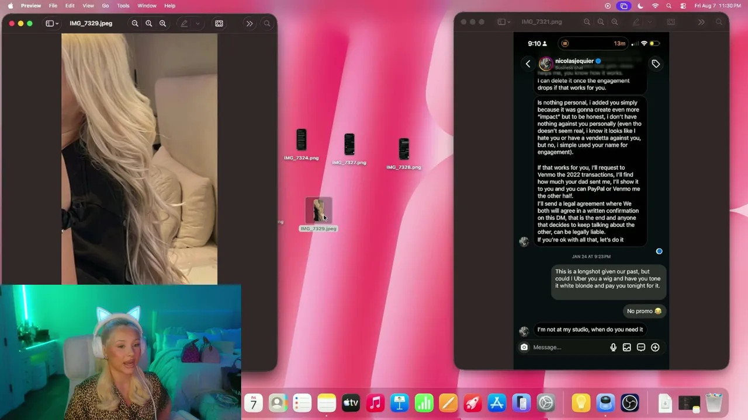Open the Tools menu
This screenshot has width=748, height=420.
[x=123, y=6]
